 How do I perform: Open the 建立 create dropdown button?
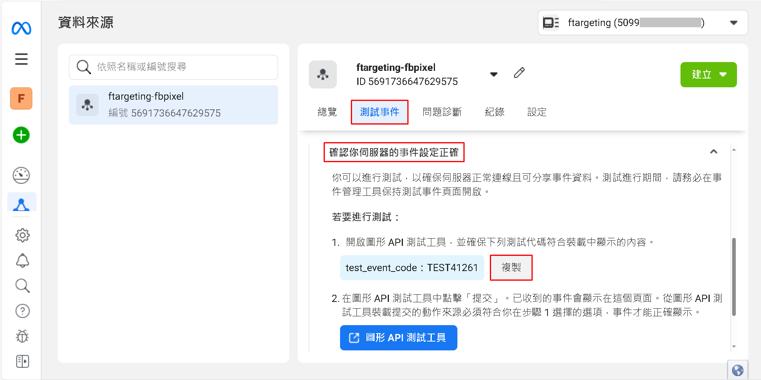[x=709, y=74]
